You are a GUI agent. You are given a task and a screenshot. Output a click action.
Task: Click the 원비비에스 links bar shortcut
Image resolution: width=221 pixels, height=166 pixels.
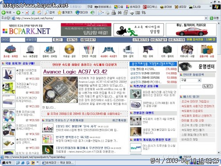pyautogui.click(x=103, y=7)
